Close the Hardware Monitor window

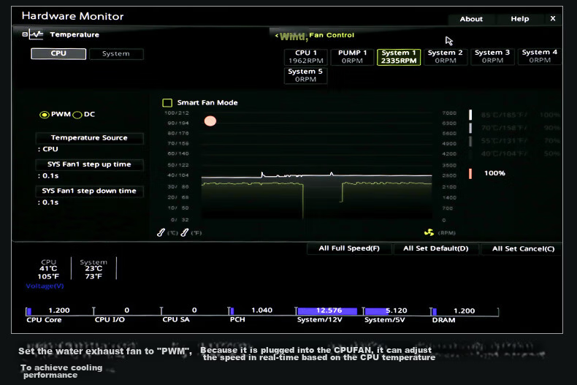click(x=553, y=19)
